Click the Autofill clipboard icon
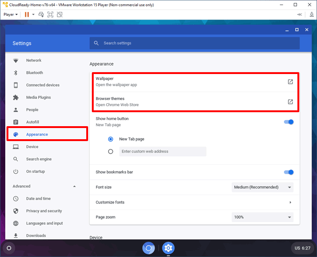The image size is (317, 257). 16,122
